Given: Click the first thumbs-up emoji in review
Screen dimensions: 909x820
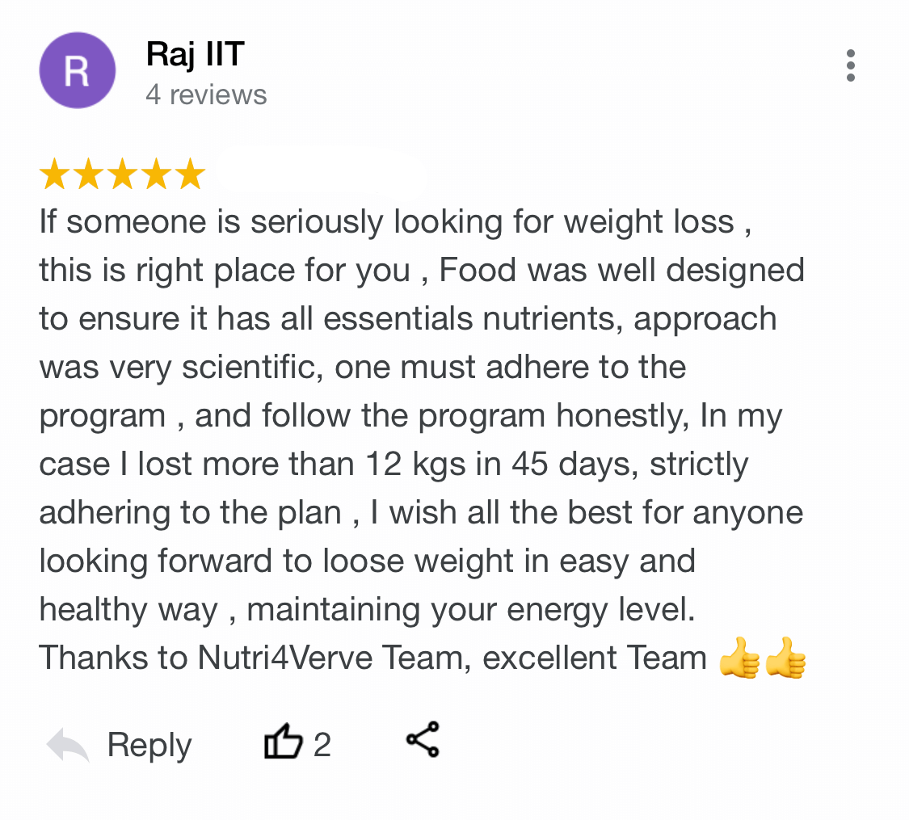Looking at the screenshot, I should 739,658.
